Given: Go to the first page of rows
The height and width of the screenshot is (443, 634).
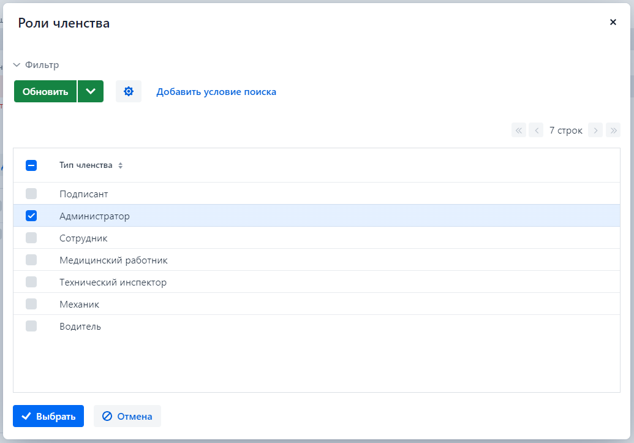Looking at the screenshot, I should 519,130.
